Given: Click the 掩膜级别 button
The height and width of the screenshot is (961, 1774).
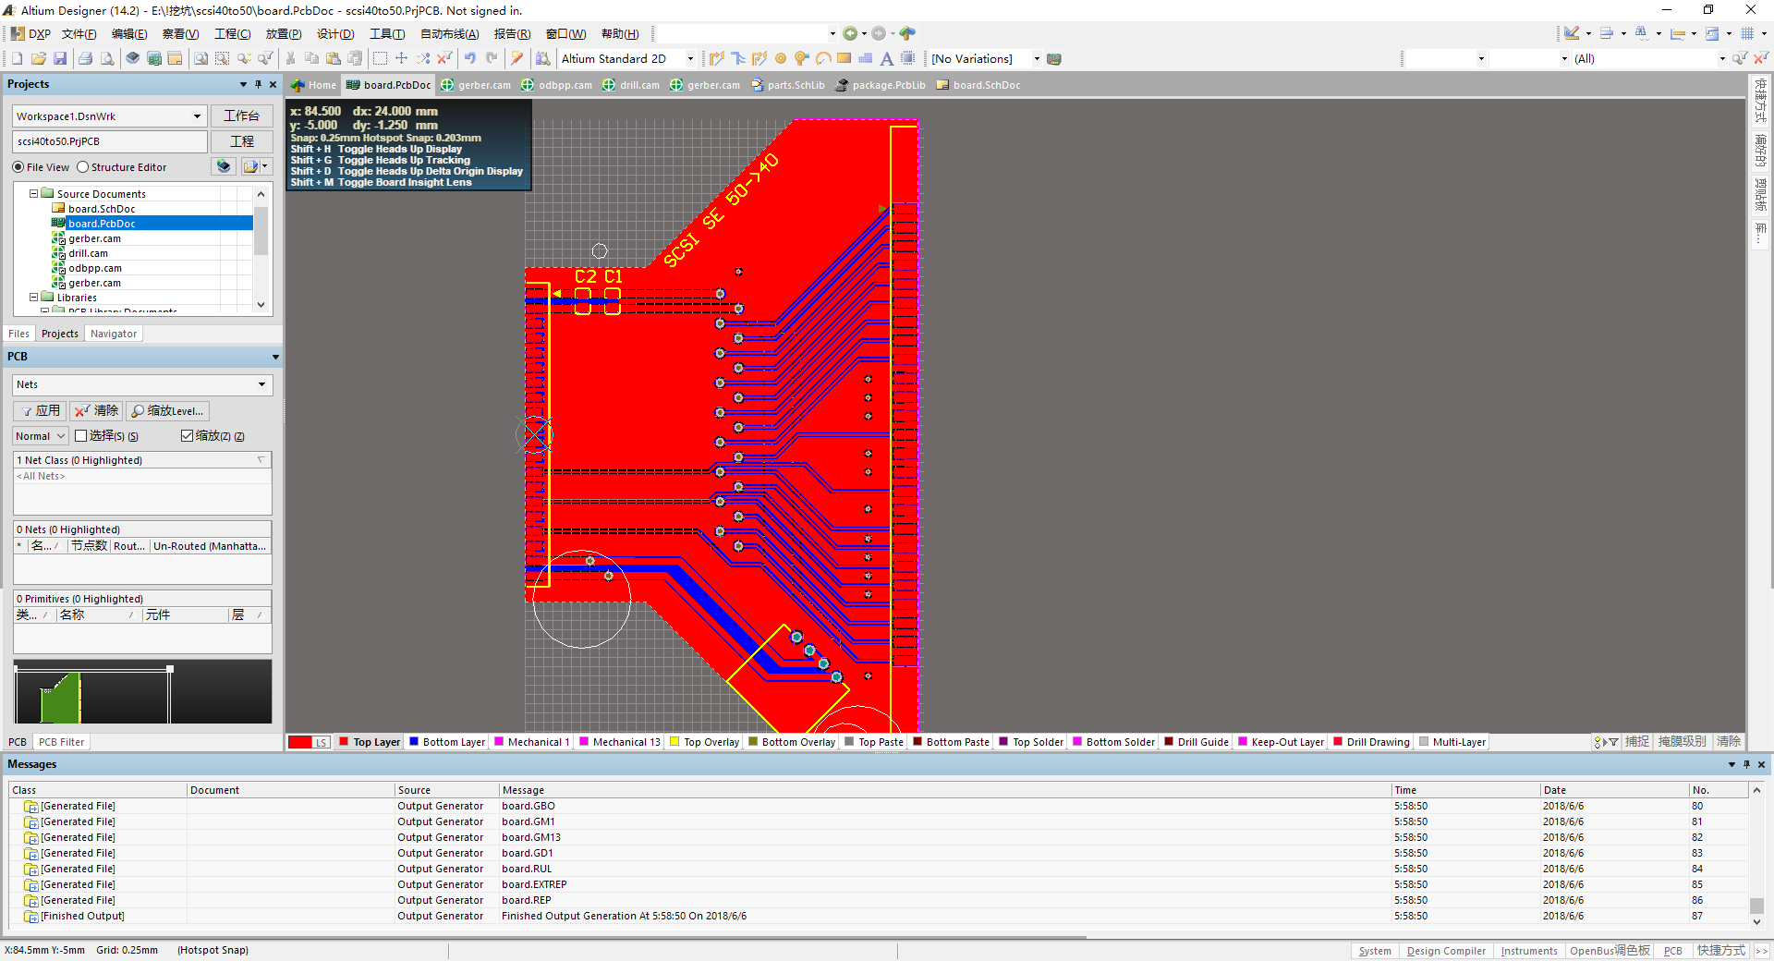Looking at the screenshot, I should [1682, 742].
